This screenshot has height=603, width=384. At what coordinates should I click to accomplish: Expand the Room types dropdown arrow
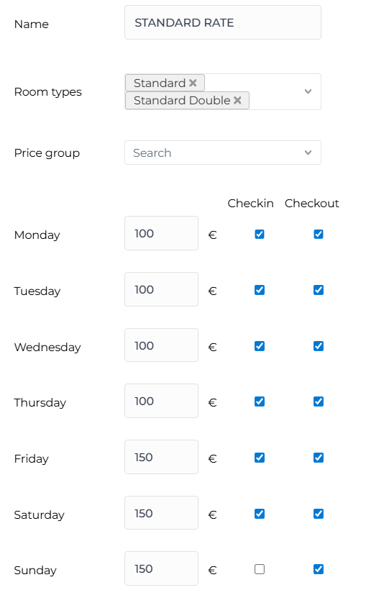point(308,91)
